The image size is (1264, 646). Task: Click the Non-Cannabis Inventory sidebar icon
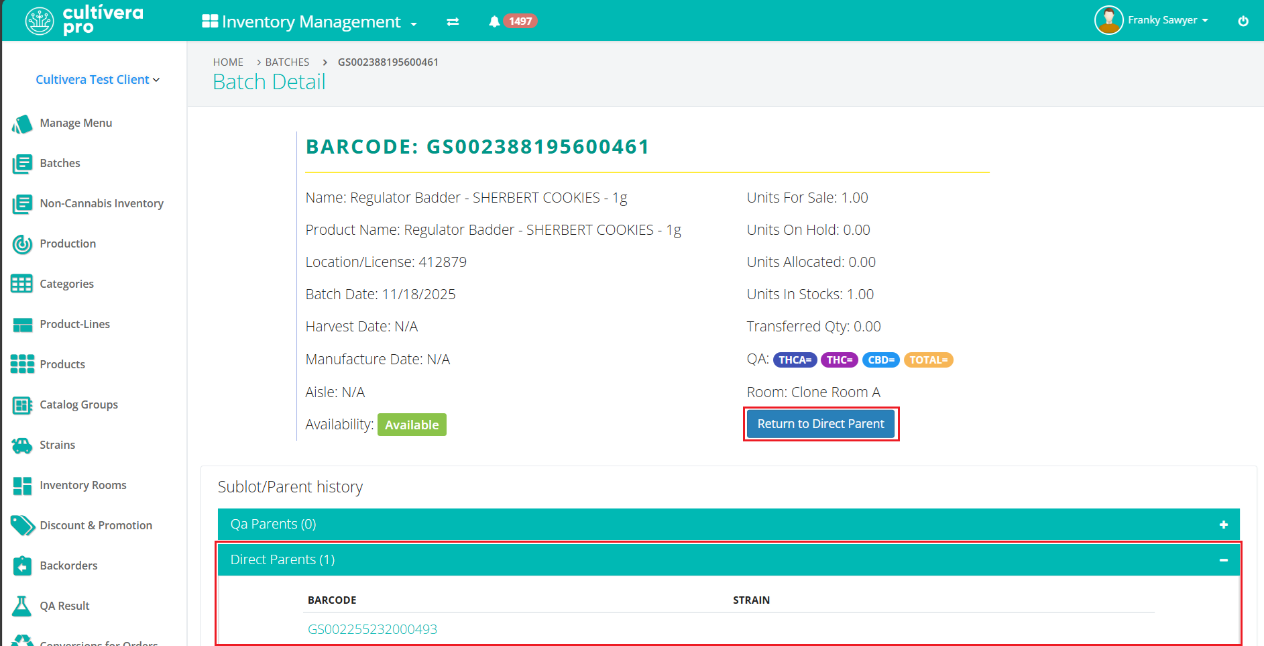[x=22, y=204]
